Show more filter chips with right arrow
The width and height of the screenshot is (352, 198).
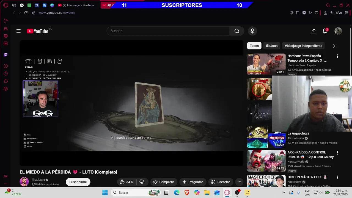[334, 46]
